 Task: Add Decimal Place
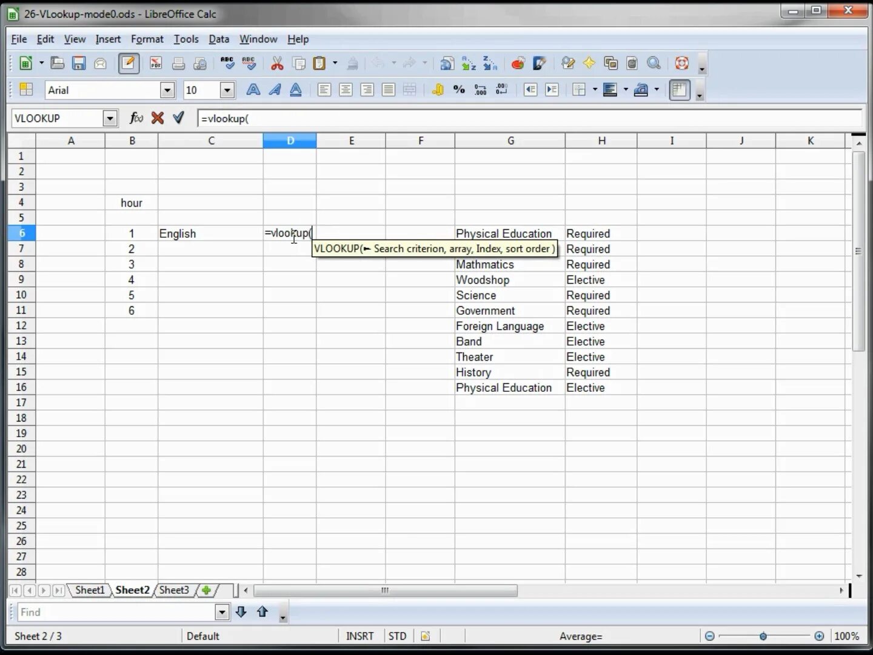point(481,90)
